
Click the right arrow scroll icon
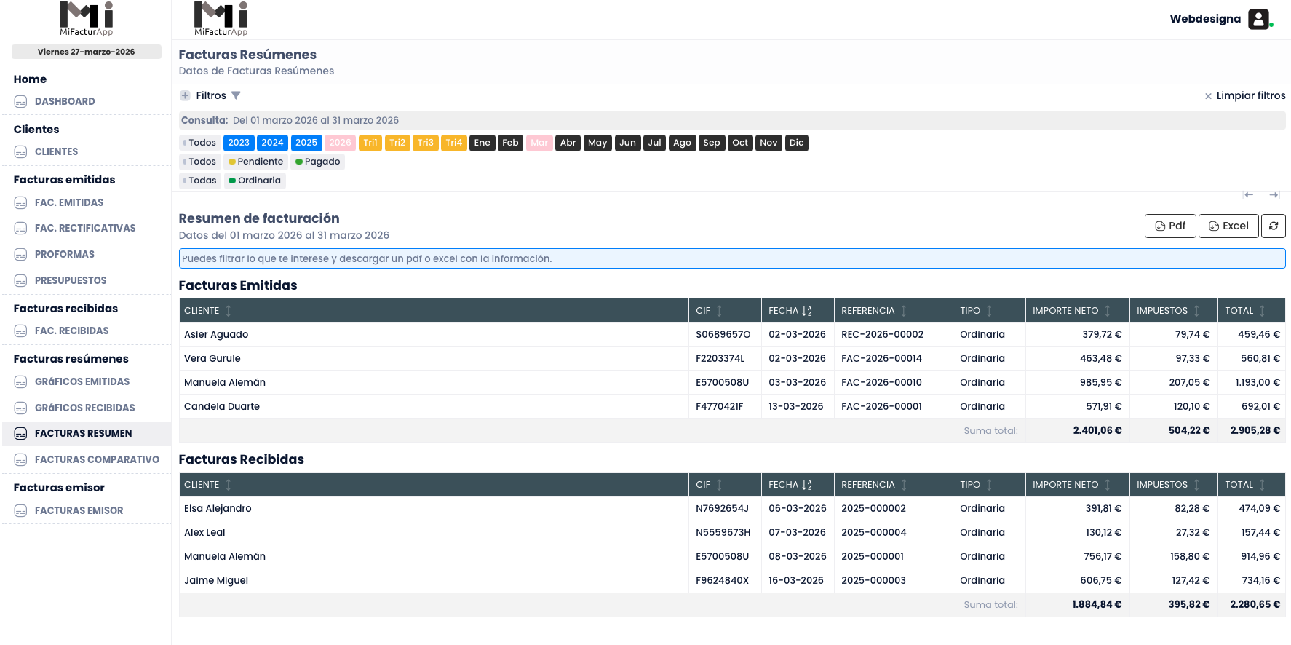[1274, 194]
